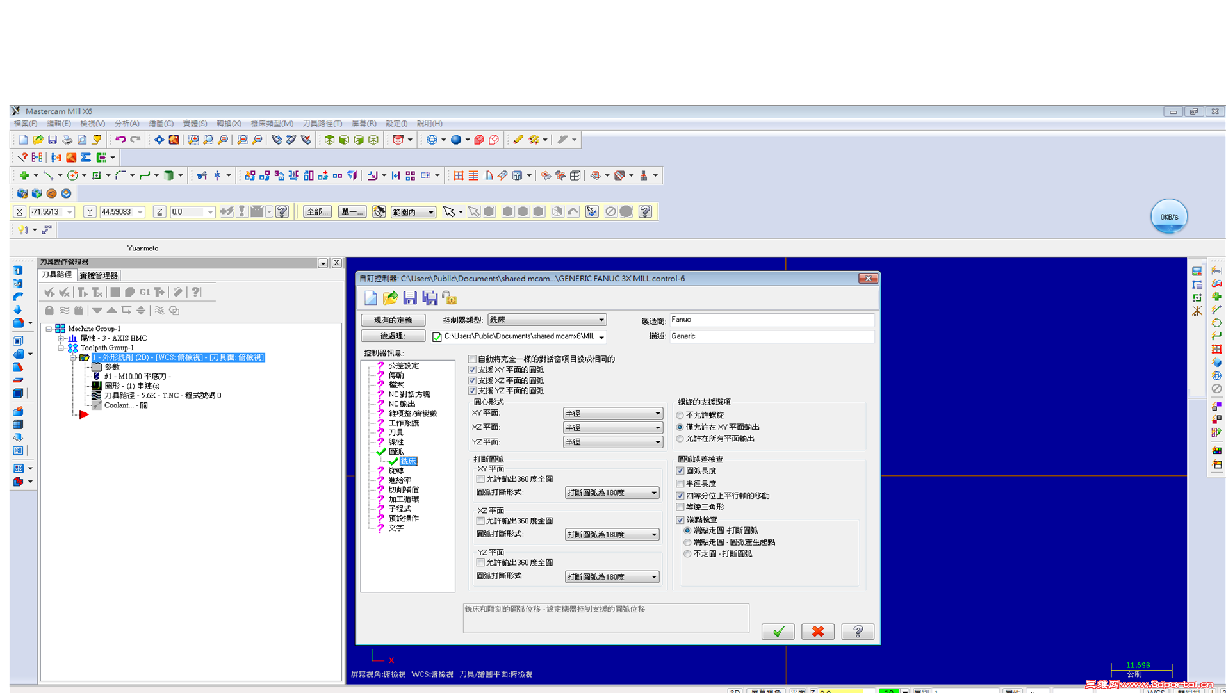Viewport: 1226px width, 693px height.
Task: Click the New file icon in the control definition dialog
Action: pyautogui.click(x=371, y=298)
